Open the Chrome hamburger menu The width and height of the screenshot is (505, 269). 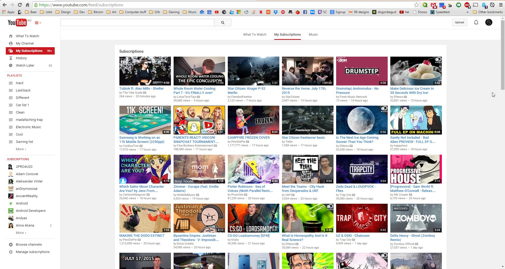coord(501,5)
